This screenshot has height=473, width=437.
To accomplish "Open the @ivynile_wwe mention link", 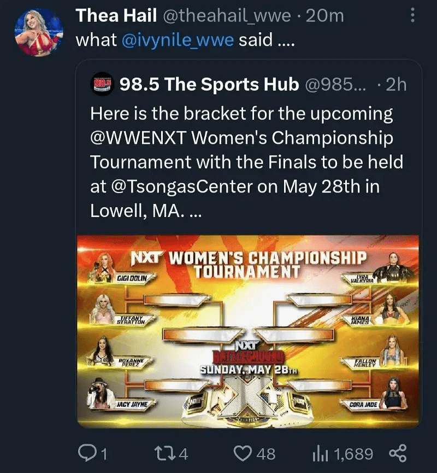I will pos(178,40).
